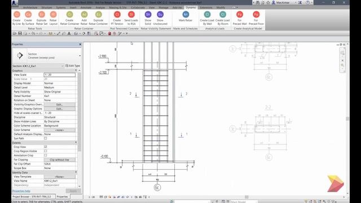Click the Revit application menu button

coord(15,3)
